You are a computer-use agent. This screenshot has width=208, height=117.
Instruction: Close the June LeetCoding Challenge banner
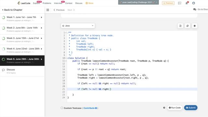click(x=156, y=2)
